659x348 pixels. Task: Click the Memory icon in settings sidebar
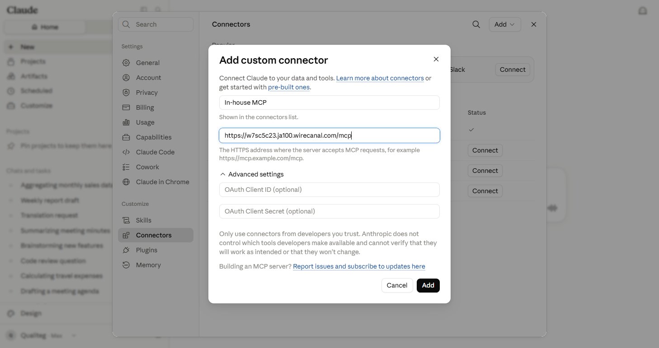coord(127,265)
